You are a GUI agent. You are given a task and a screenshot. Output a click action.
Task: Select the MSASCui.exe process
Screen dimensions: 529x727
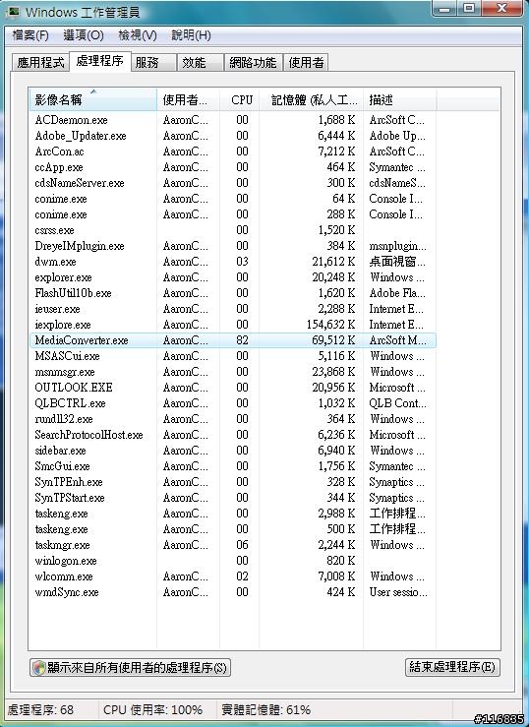(x=232, y=356)
